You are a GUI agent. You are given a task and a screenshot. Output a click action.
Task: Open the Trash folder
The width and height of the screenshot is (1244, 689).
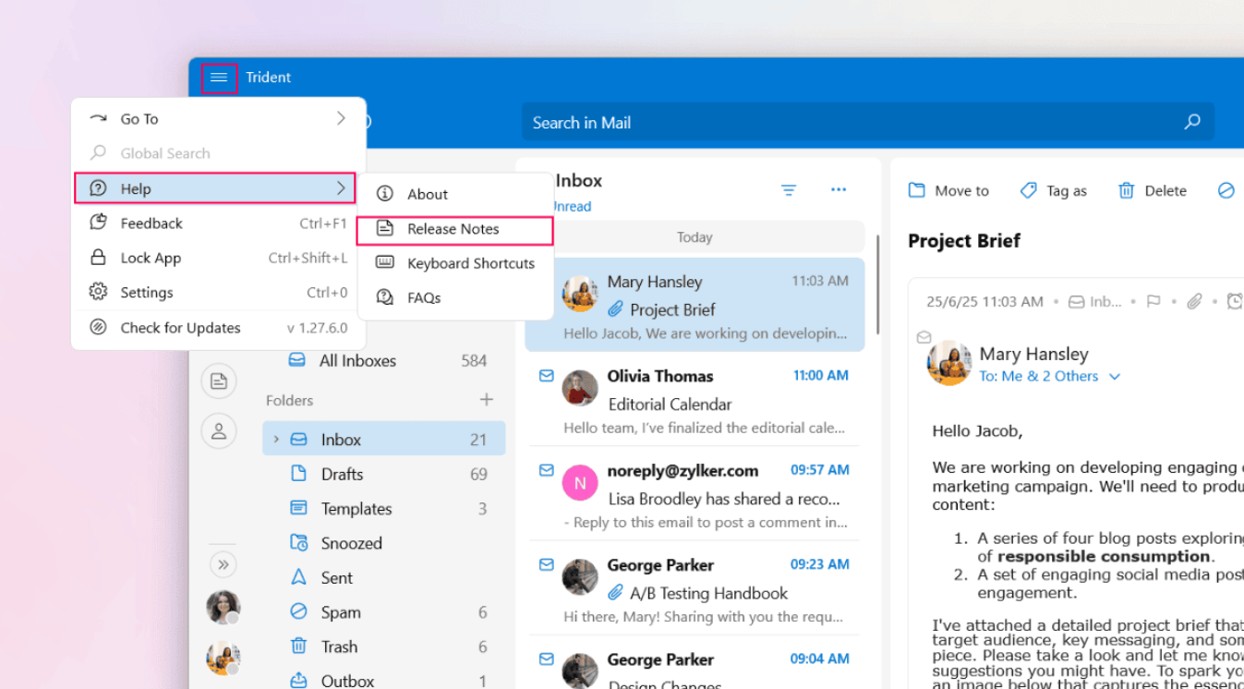click(x=384, y=647)
